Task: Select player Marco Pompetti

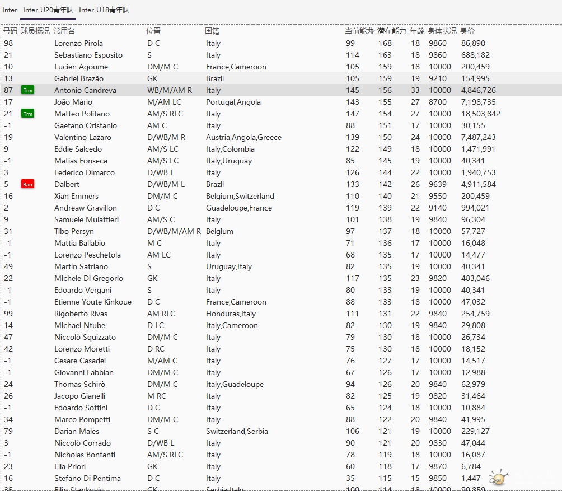Action: [82, 420]
